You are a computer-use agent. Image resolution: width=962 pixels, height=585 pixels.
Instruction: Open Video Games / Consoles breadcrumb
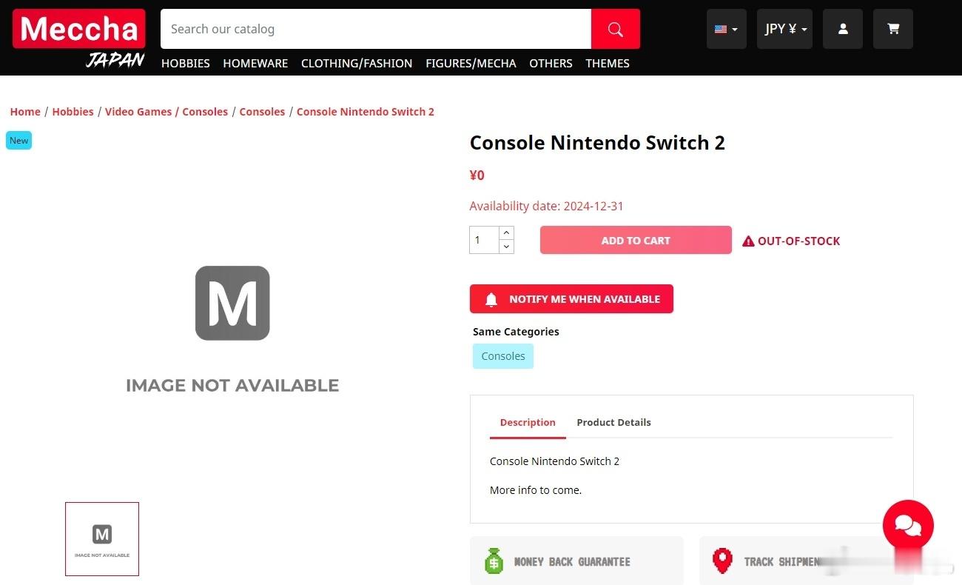pyautogui.click(x=166, y=112)
